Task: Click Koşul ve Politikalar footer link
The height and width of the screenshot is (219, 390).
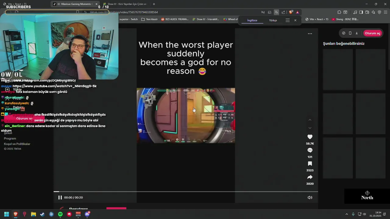Action: point(17,144)
